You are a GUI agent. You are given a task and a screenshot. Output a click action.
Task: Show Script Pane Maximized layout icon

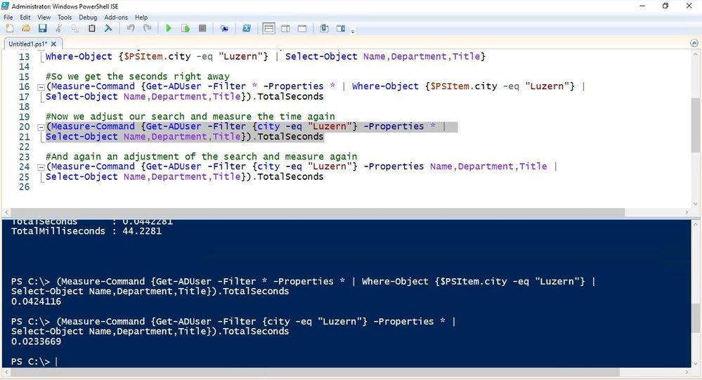[x=302, y=29]
